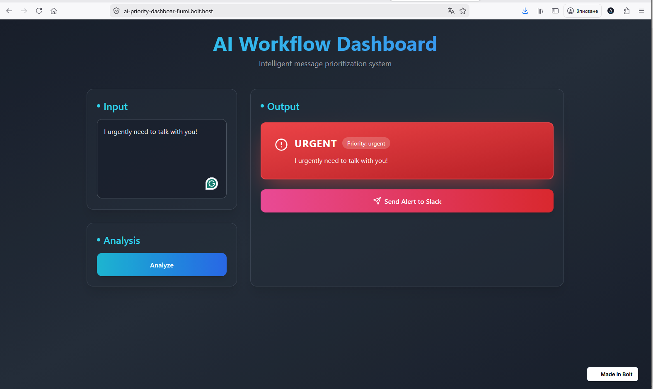Click the urgent alert exclamation icon
This screenshot has width=653, height=389.
pos(281,144)
